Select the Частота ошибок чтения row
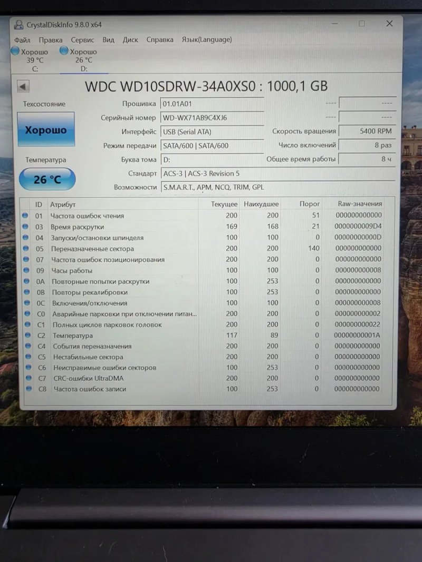The image size is (422, 562). [x=203, y=215]
